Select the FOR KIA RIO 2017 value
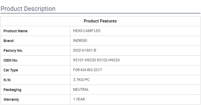Viewport: 201px width, 105px height. (87, 70)
